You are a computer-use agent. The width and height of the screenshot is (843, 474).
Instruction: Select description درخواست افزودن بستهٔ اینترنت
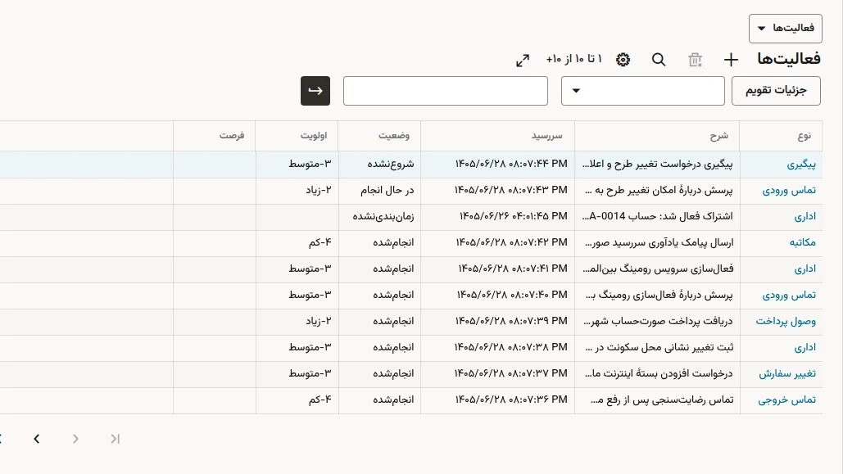click(x=659, y=373)
